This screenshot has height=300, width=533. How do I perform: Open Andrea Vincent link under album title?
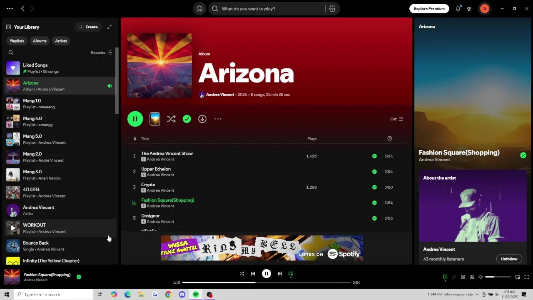[x=220, y=95]
